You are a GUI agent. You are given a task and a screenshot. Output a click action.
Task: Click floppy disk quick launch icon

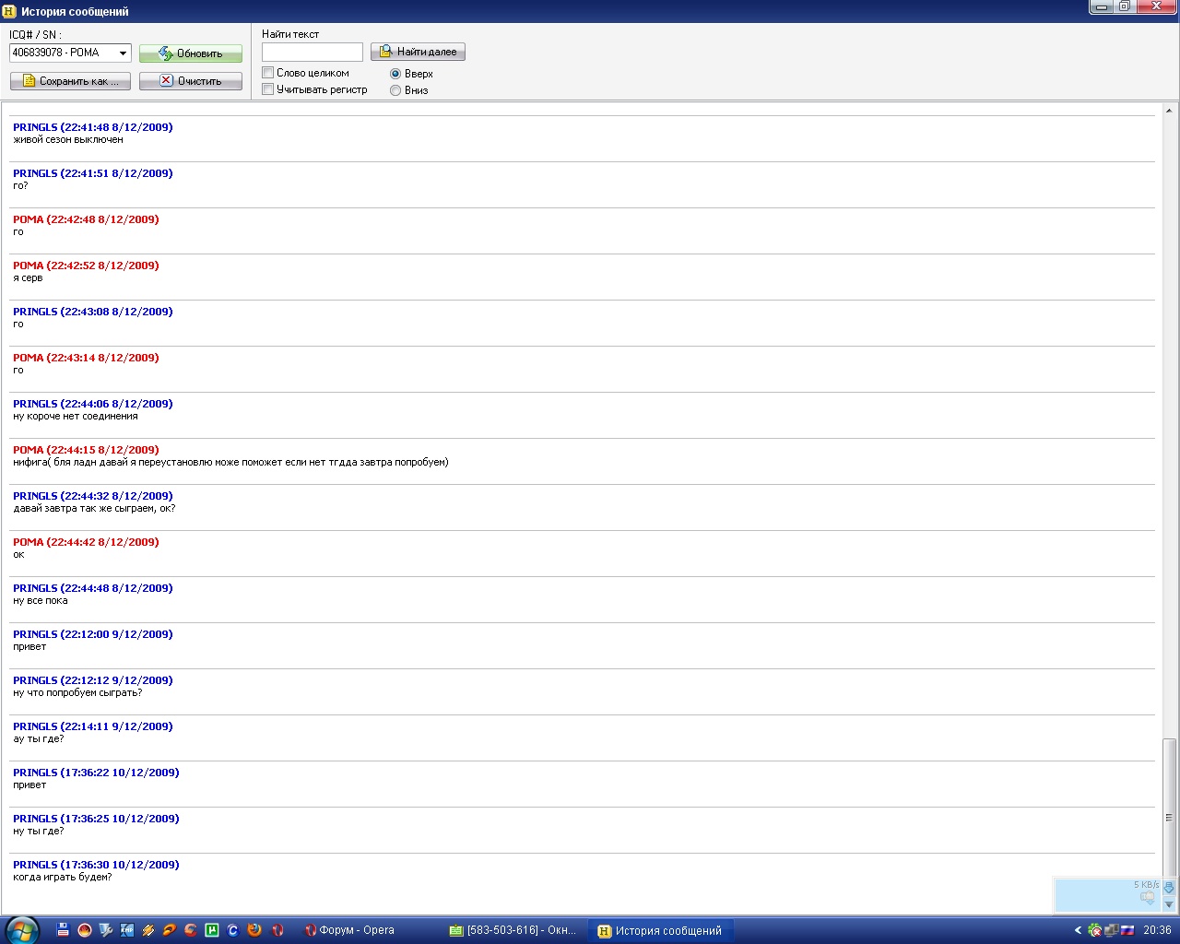63,930
